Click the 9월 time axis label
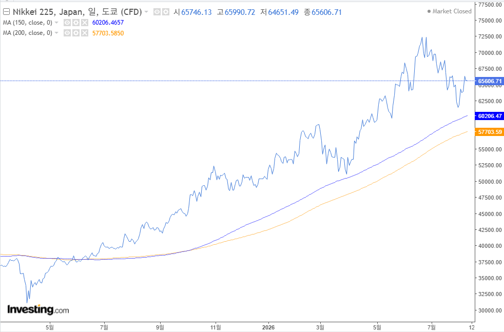The image size is (504, 332). 160,327
